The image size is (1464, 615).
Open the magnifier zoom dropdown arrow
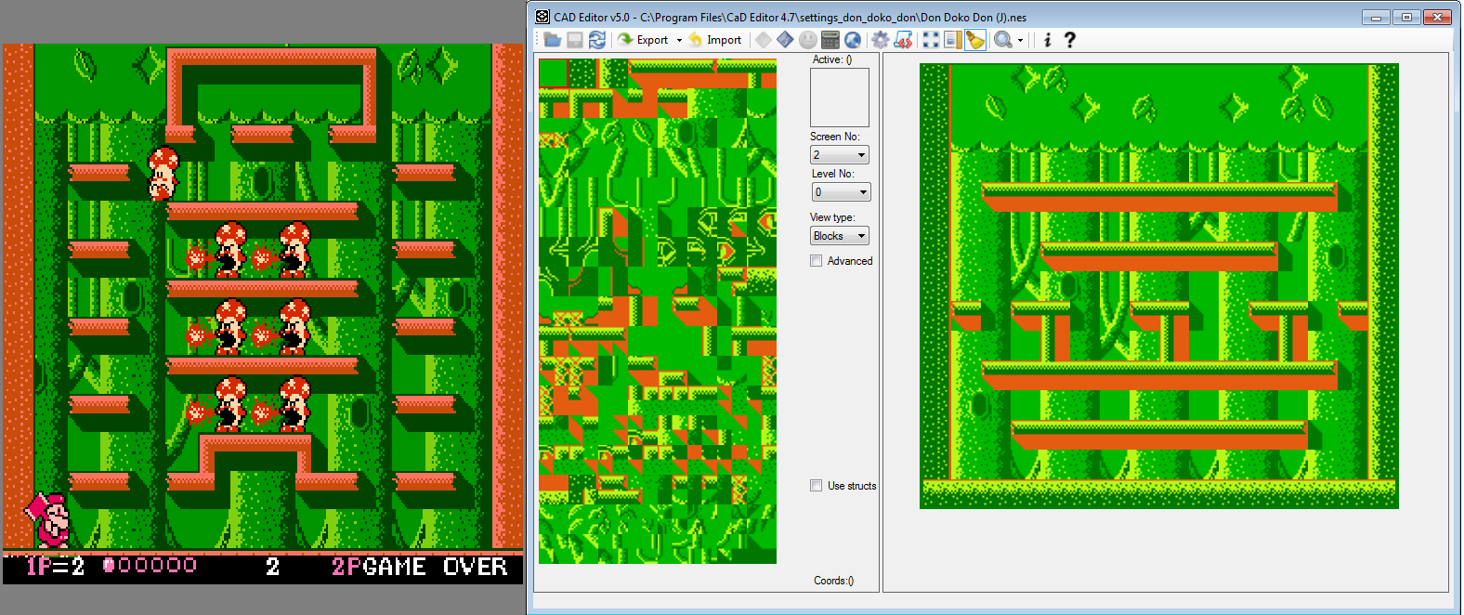click(x=1020, y=40)
